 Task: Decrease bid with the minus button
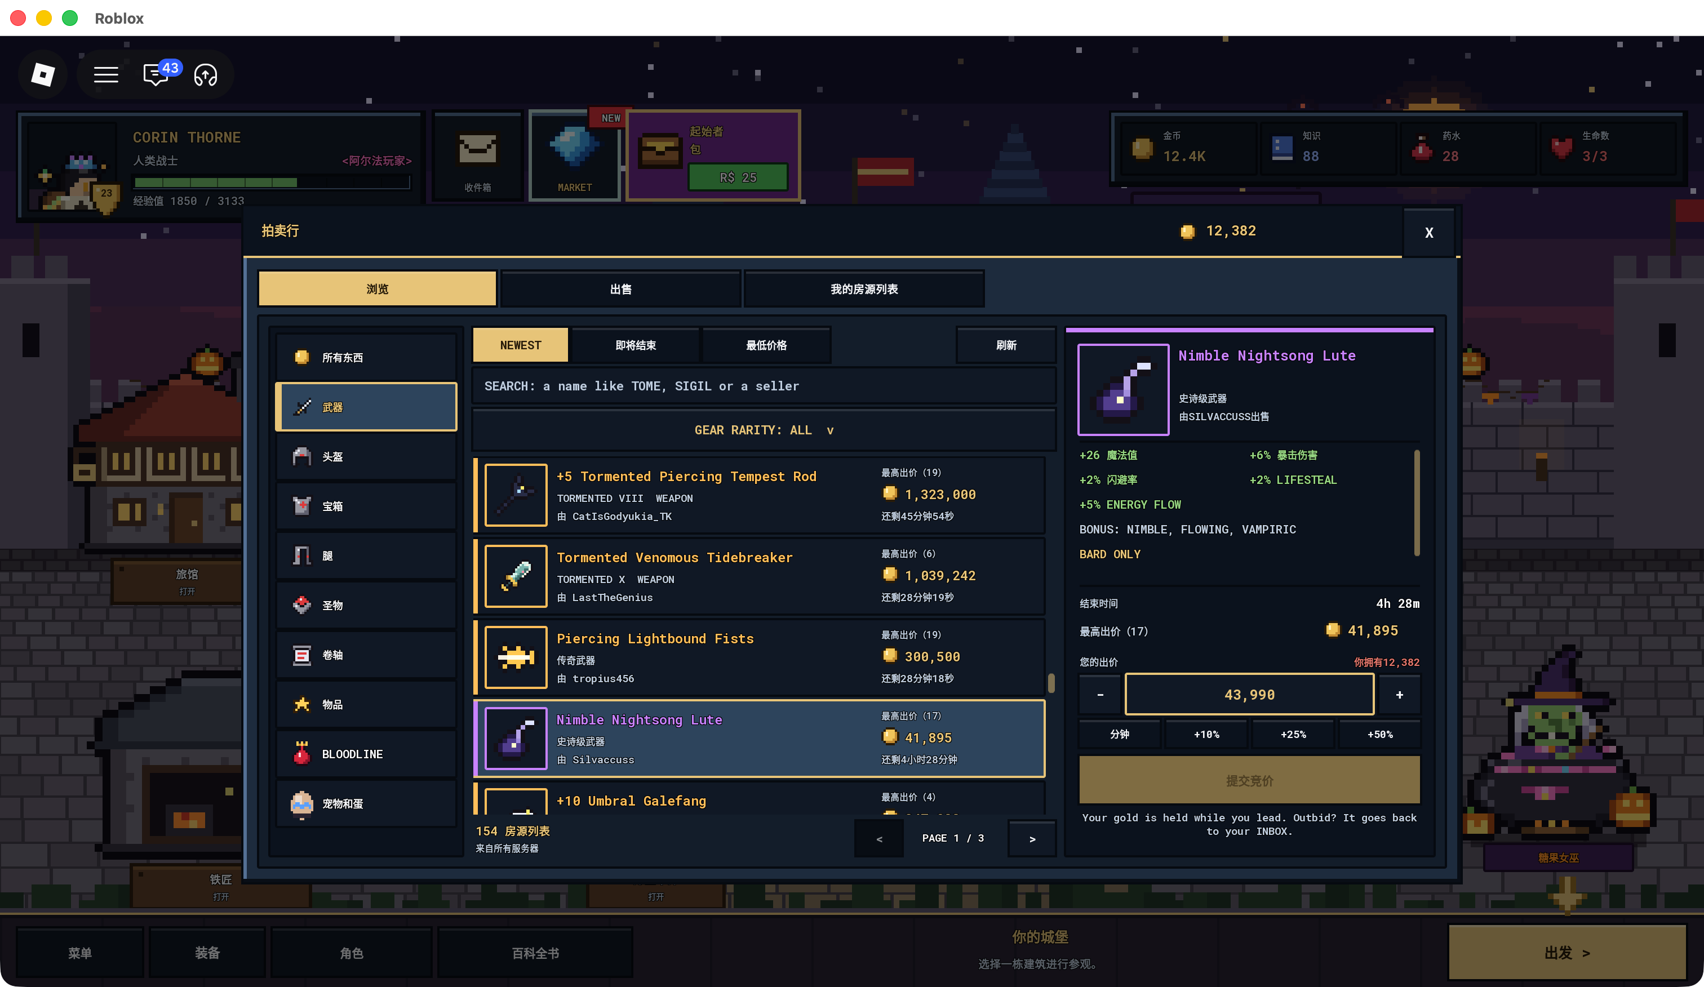tap(1100, 694)
